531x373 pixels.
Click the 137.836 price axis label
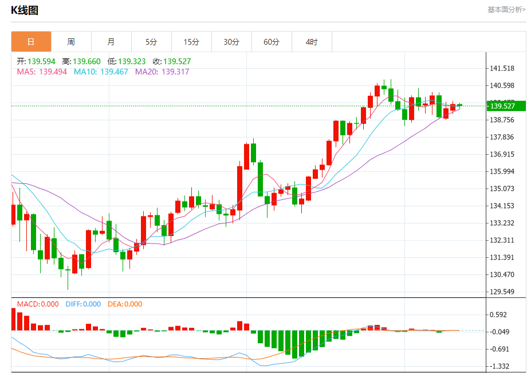pos(502,137)
